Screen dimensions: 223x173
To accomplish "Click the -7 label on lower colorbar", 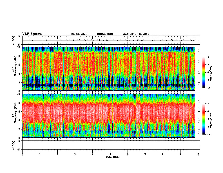I will [x=208, y=111].
